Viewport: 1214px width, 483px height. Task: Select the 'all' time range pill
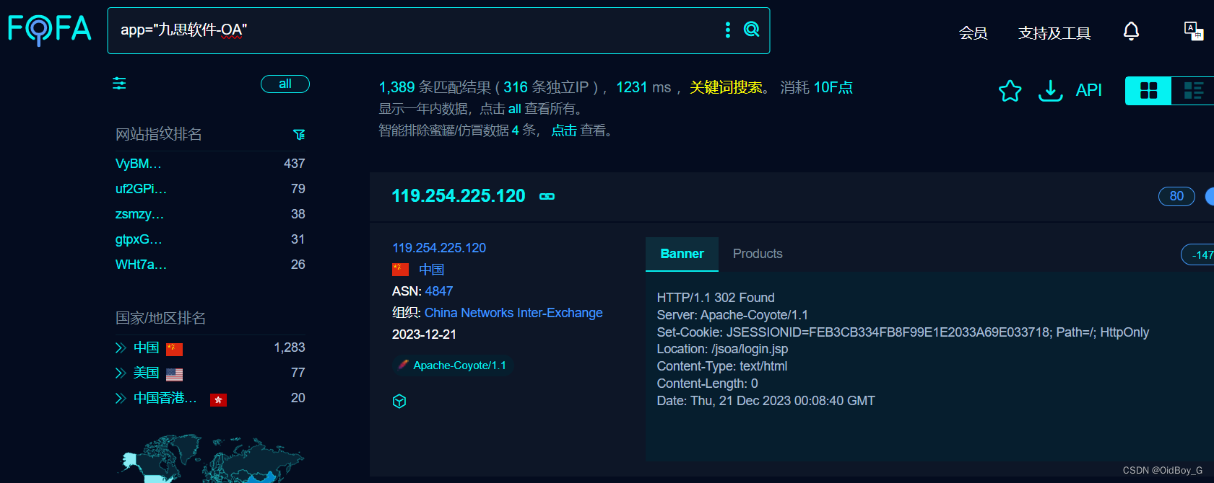click(285, 84)
